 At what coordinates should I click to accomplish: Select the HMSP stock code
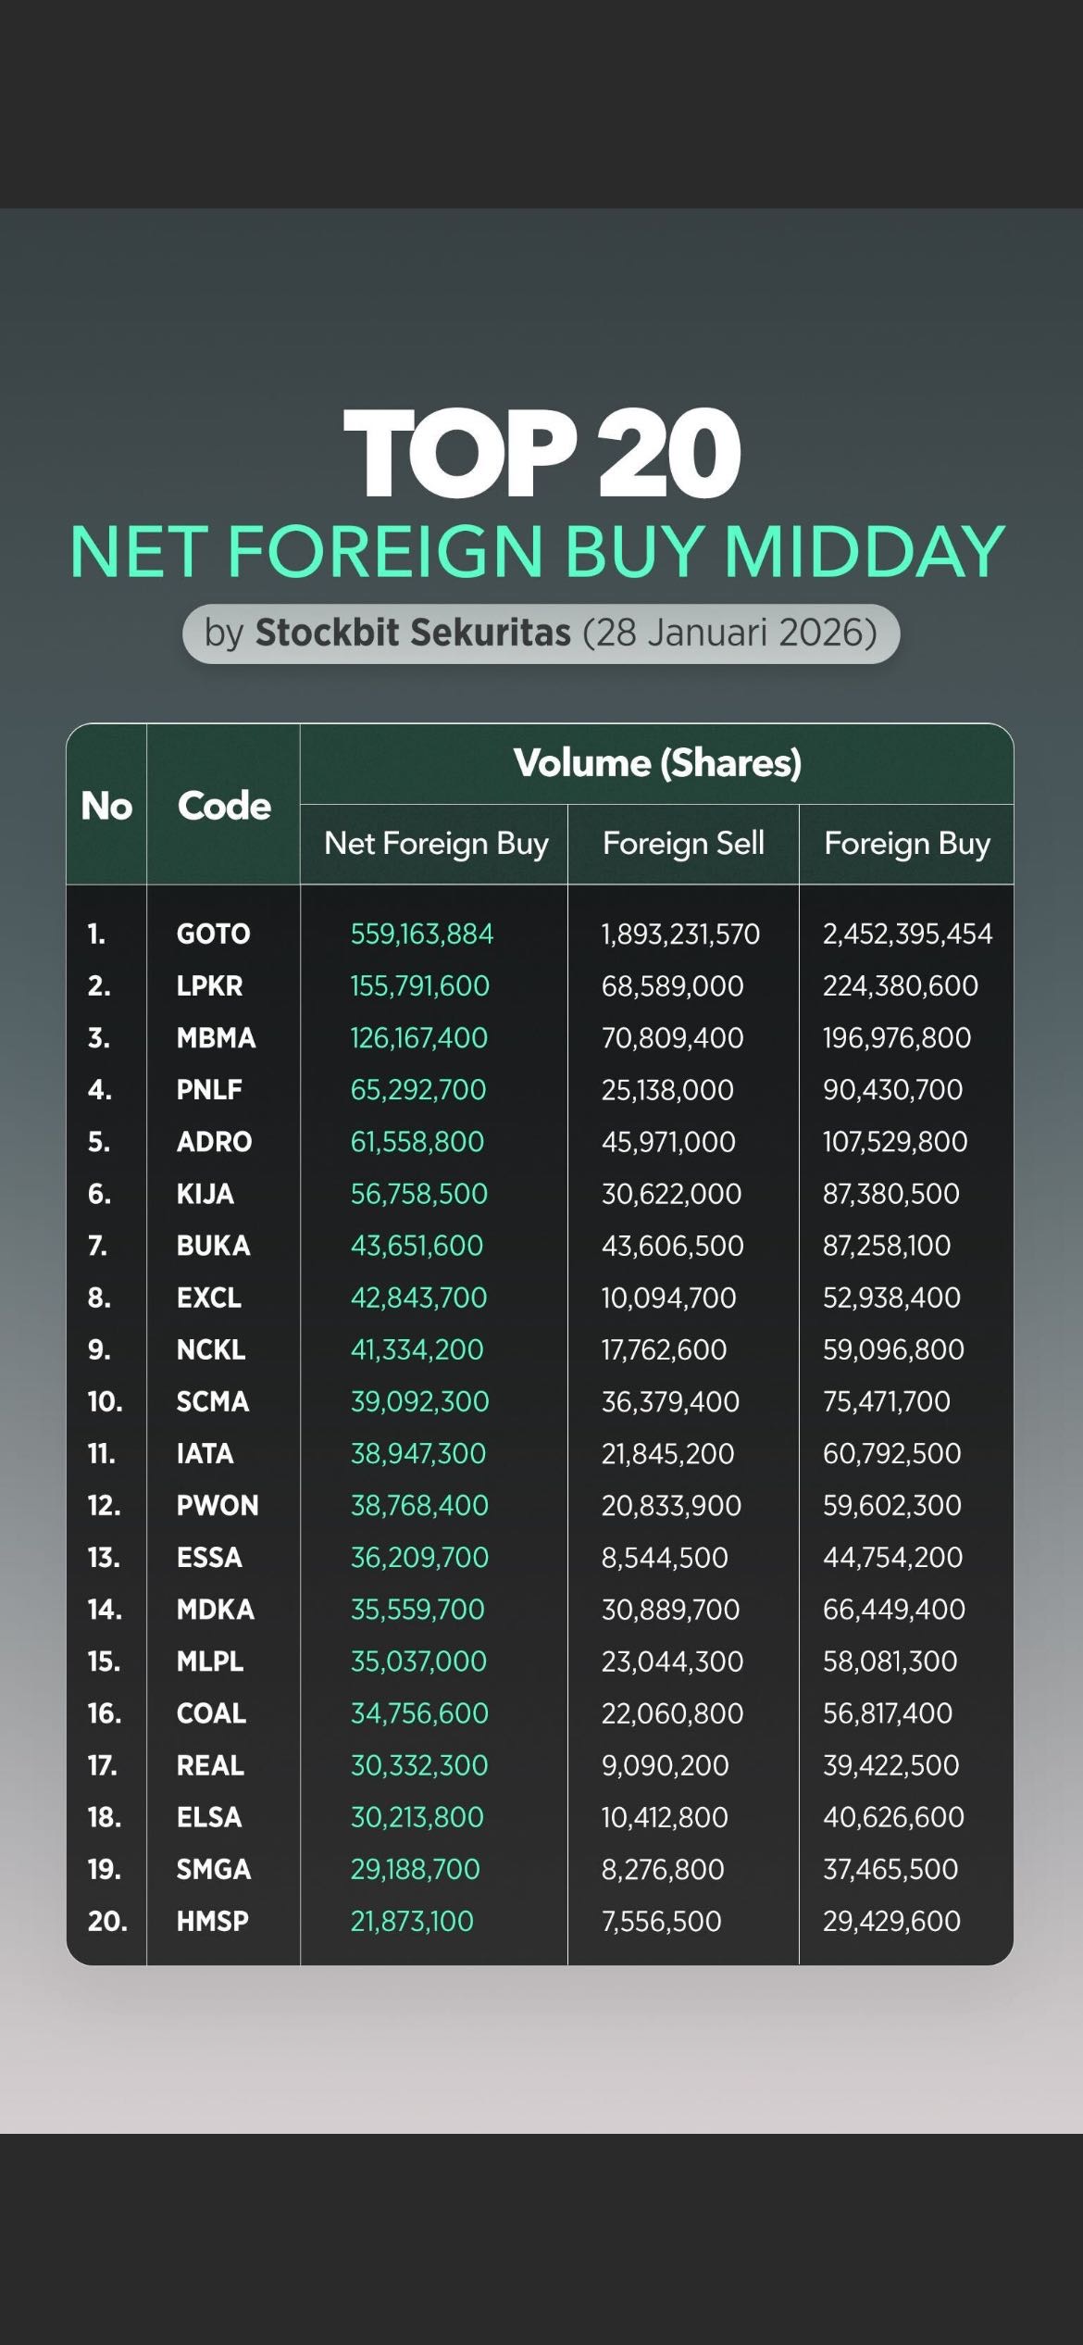point(213,1921)
